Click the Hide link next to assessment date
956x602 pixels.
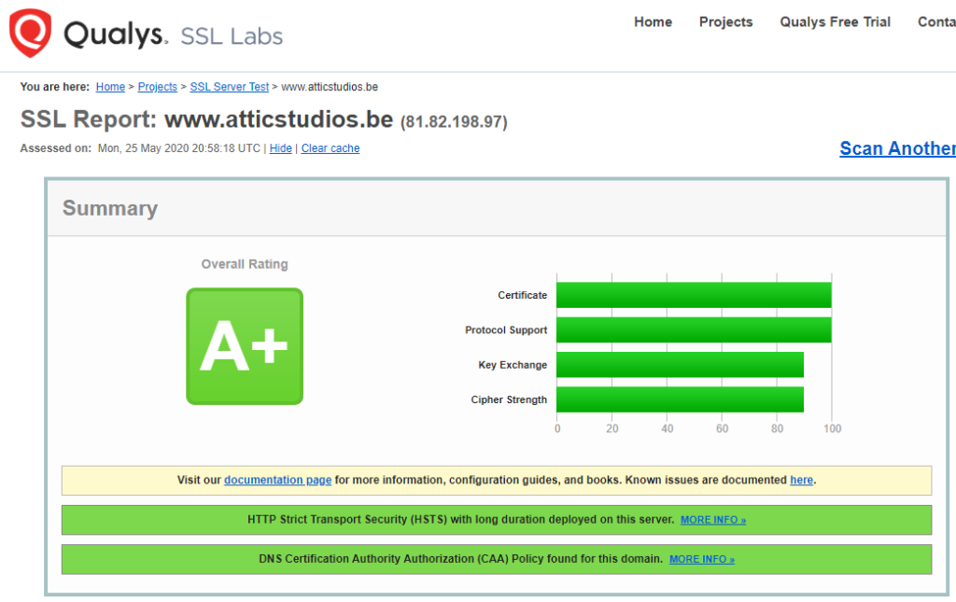point(280,148)
